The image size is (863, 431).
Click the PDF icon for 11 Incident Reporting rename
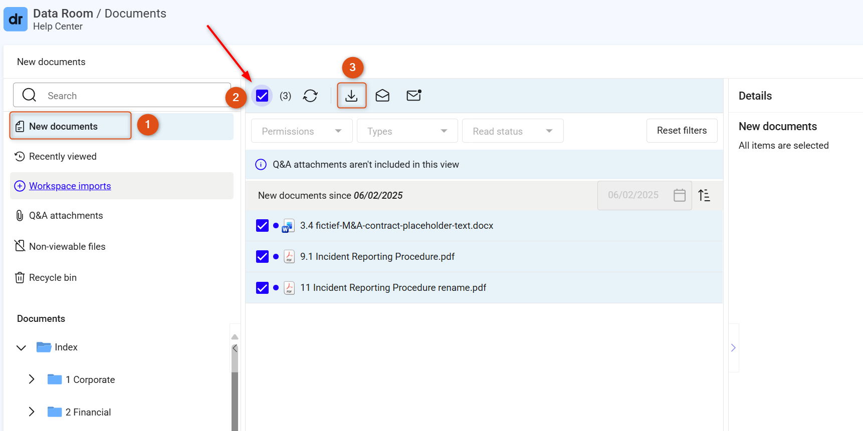point(289,288)
